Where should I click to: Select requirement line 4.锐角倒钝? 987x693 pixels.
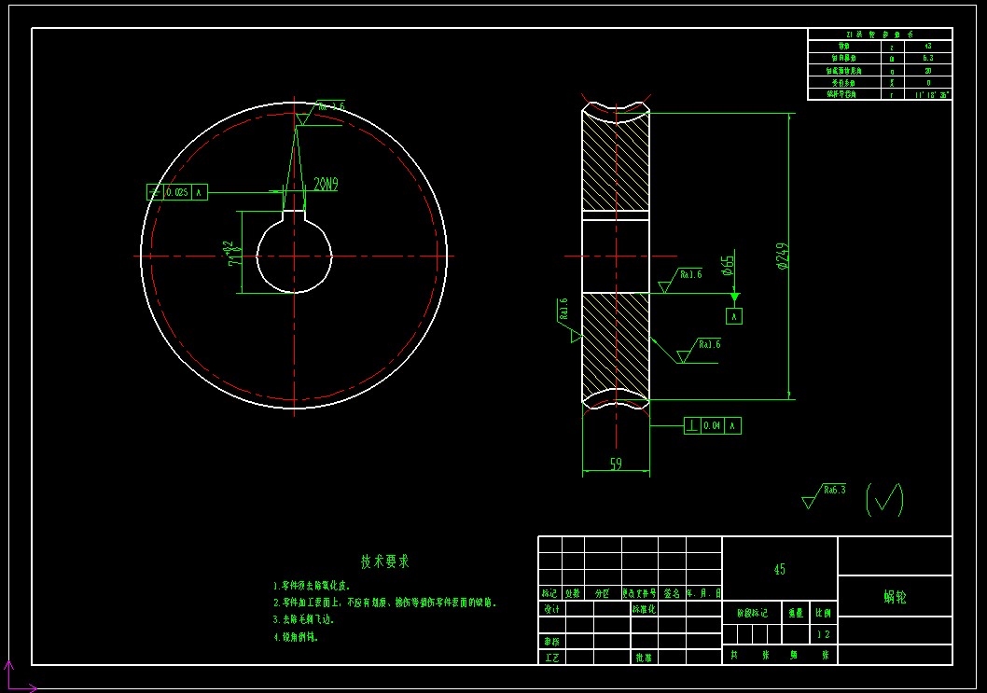point(296,636)
